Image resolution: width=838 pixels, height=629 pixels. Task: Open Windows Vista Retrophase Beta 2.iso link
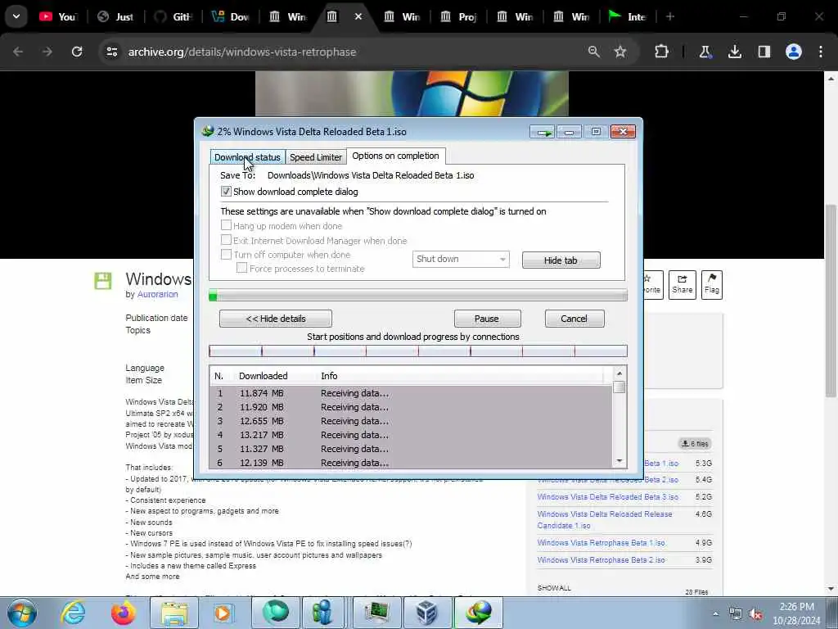[x=601, y=560]
